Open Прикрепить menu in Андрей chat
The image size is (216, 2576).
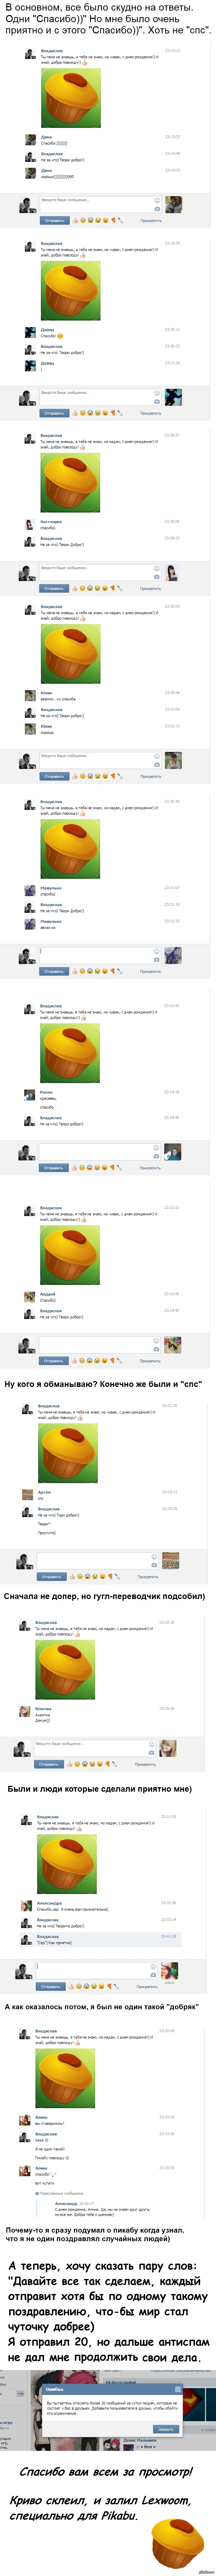click(x=150, y=1360)
